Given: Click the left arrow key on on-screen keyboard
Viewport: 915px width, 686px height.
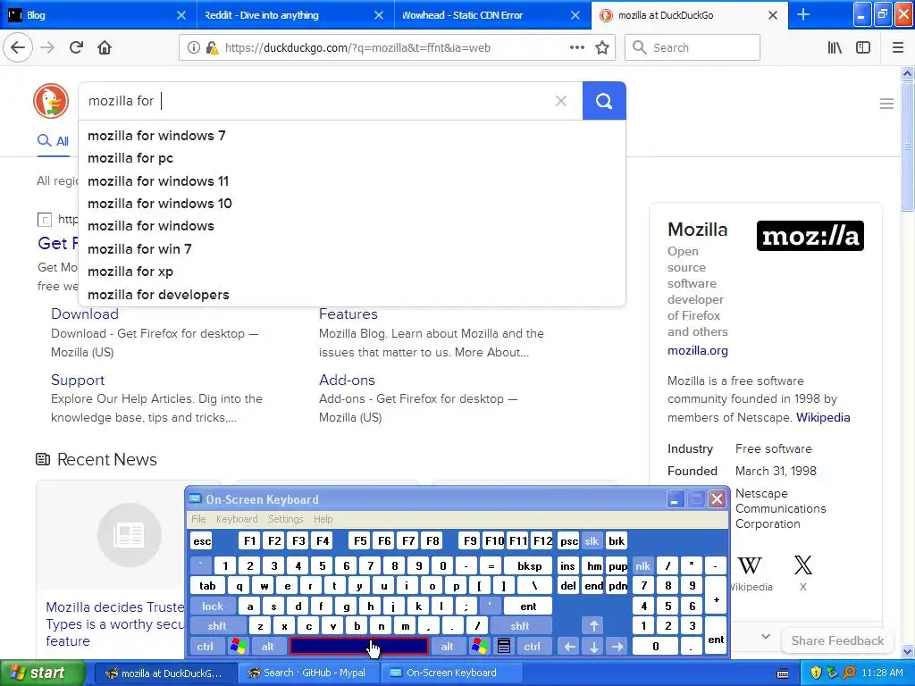Looking at the screenshot, I should coord(569,647).
